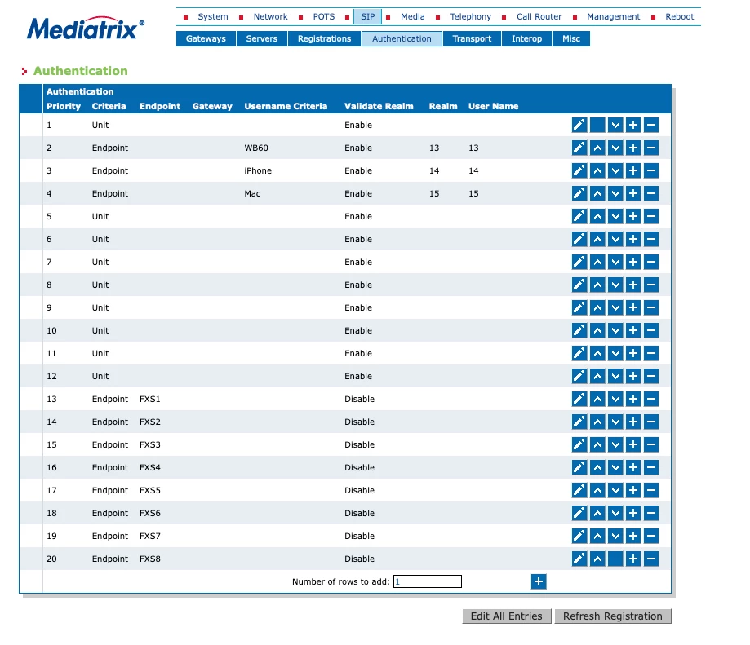Insert a row at iPhone entry

633,170
